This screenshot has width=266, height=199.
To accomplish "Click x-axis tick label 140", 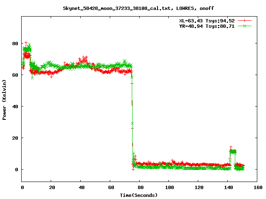I will pos(229,187).
